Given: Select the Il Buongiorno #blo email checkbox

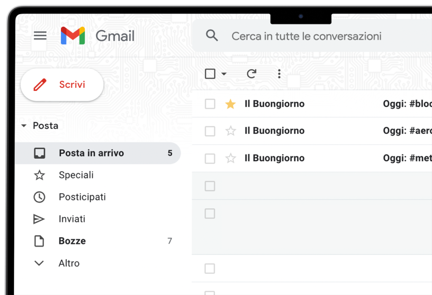Looking at the screenshot, I should (x=210, y=104).
